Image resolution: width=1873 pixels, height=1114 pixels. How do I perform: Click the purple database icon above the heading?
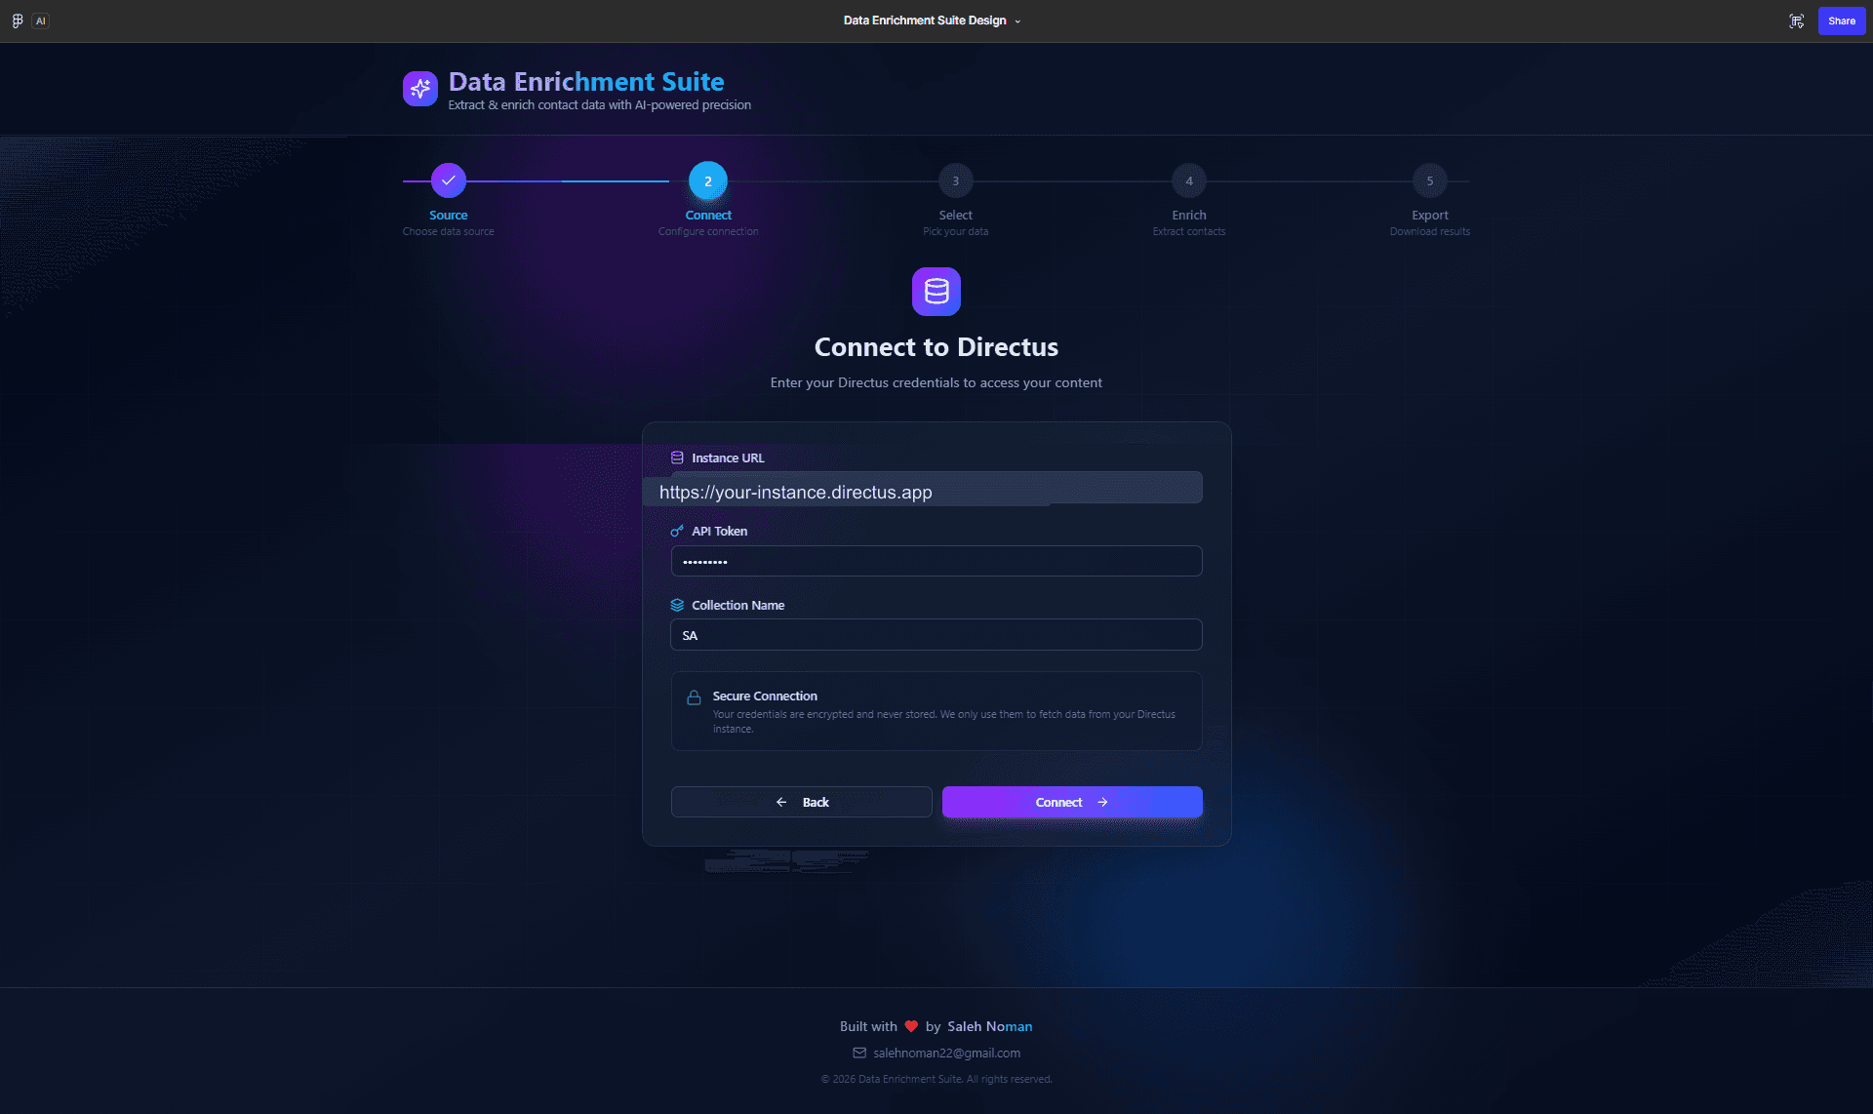[936, 292]
